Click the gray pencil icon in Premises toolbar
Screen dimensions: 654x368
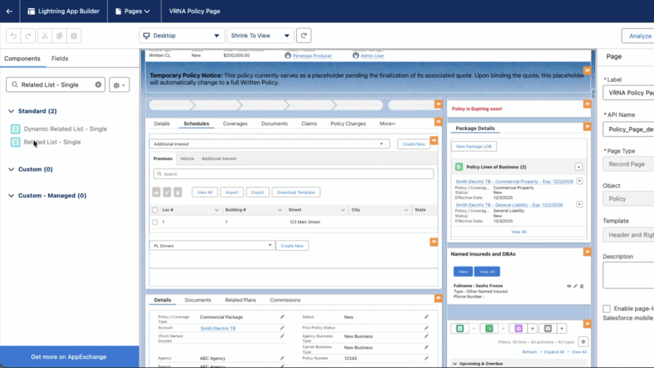[x=167, y=193]
